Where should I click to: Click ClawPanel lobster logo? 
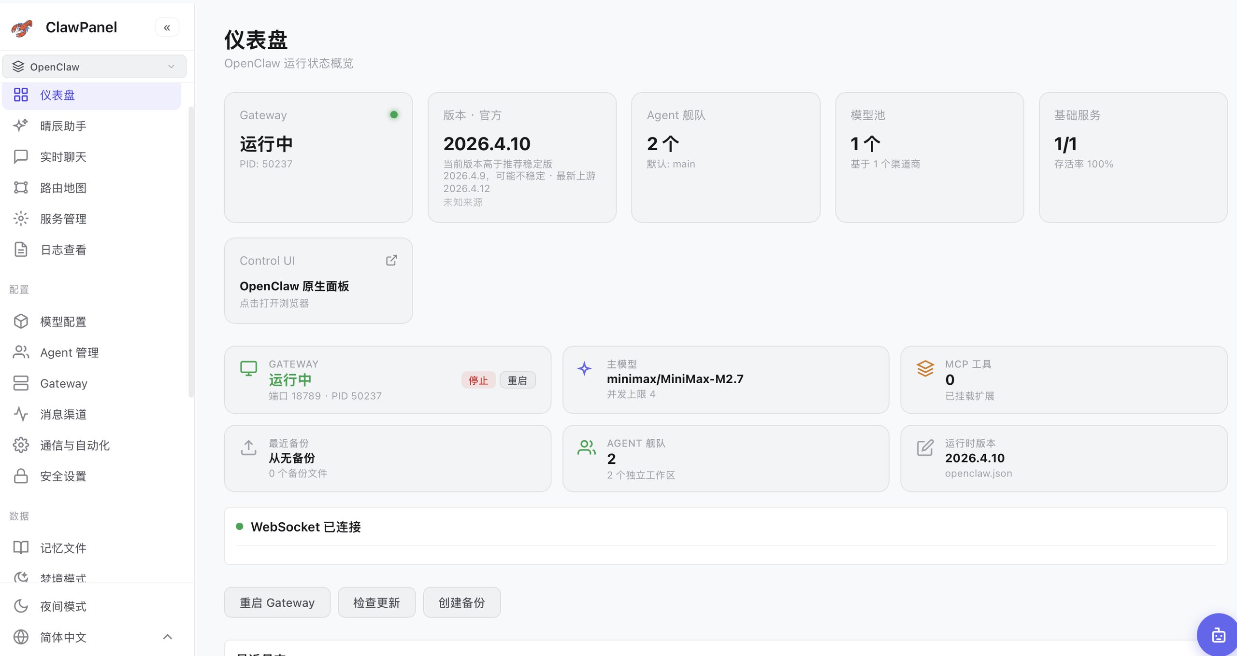(22, 28)
